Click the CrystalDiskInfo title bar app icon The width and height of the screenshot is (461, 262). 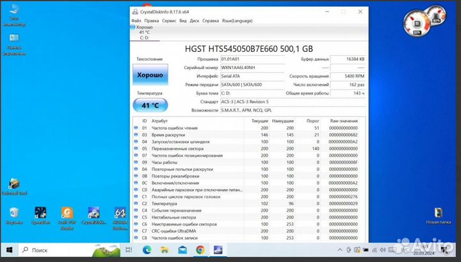coord(135,12)
